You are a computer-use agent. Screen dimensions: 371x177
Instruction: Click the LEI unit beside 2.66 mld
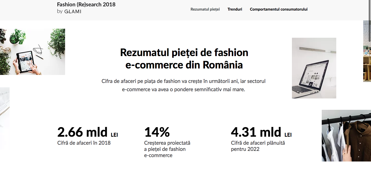(114, 135)
